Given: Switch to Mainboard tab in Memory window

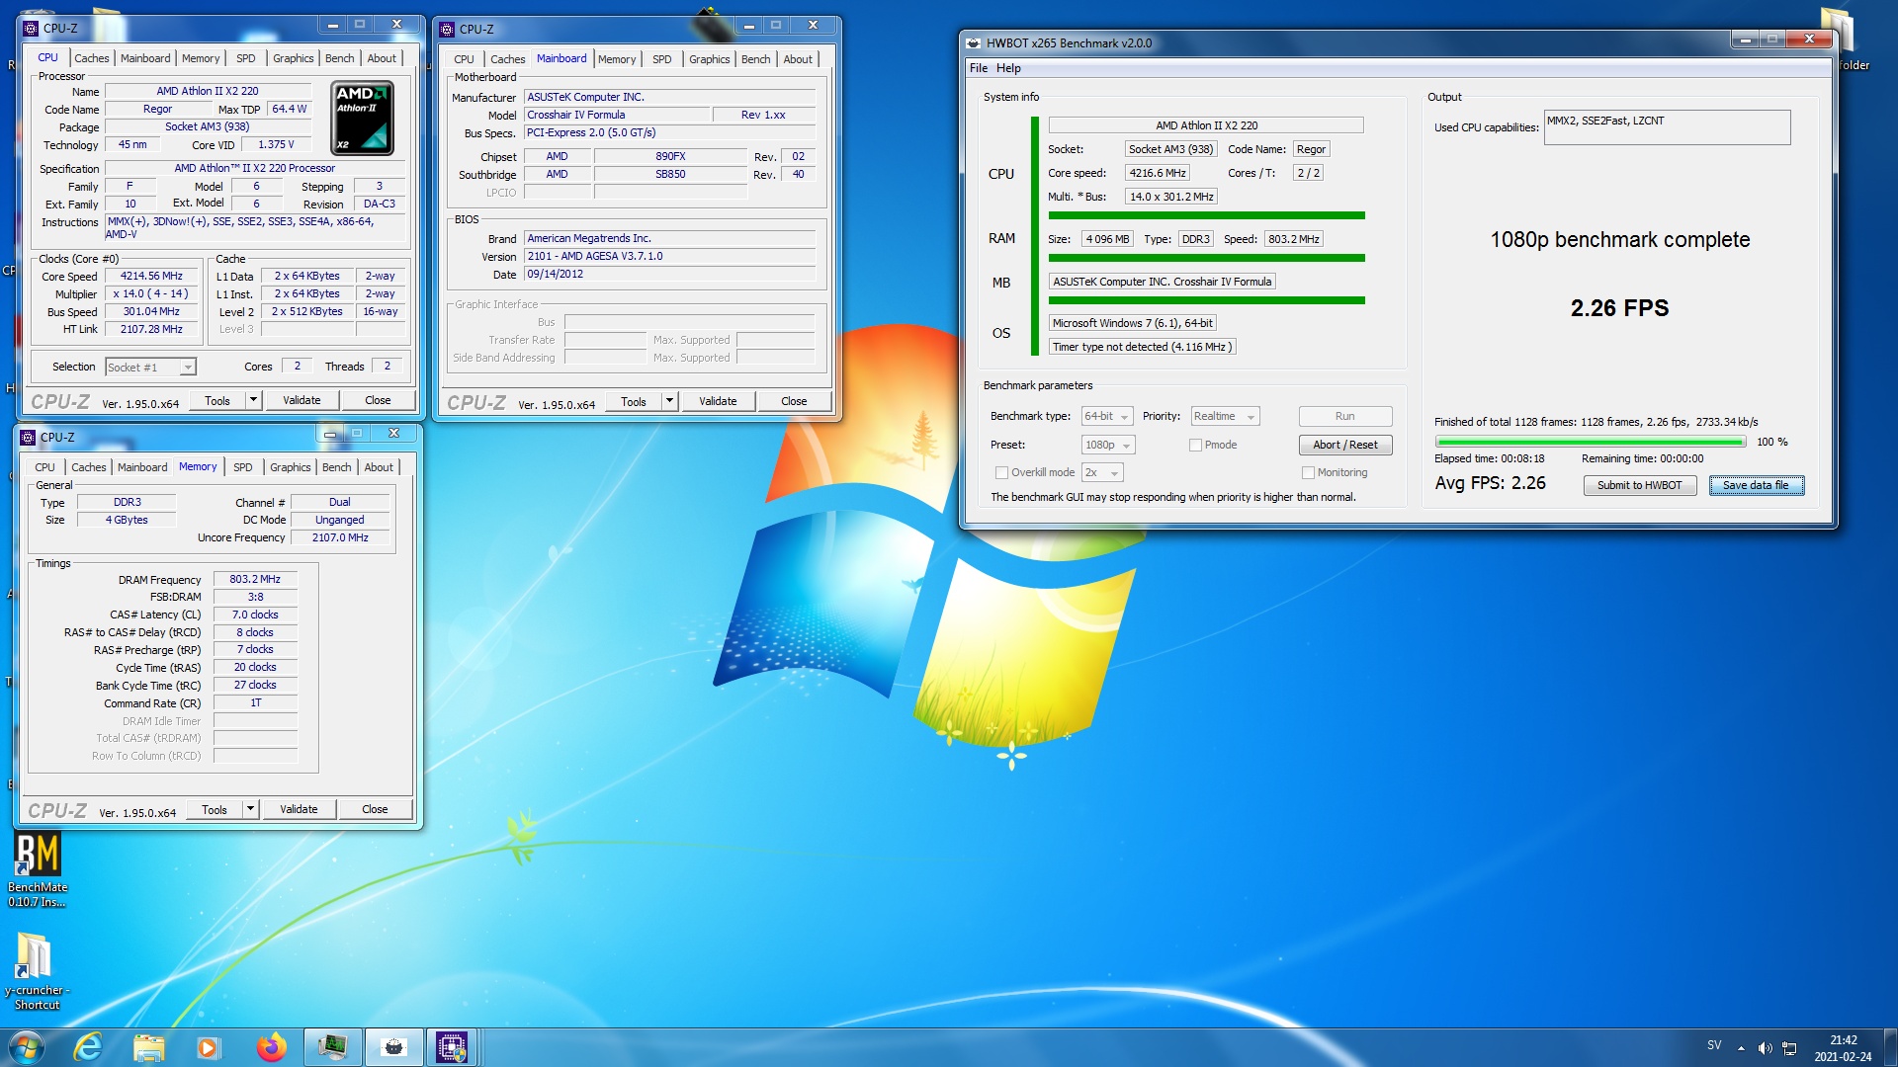Looking at the screenshot, I should click(x=142, y=467).
